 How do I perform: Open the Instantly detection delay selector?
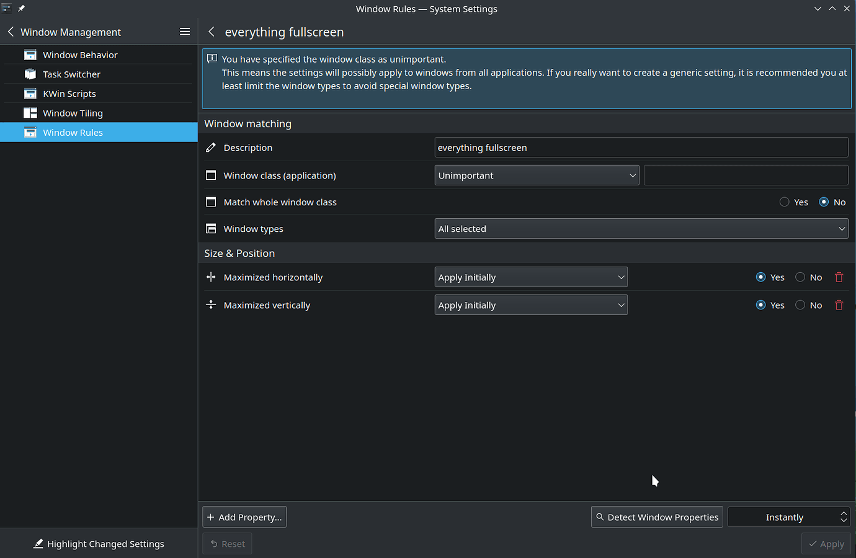point(788,517)
